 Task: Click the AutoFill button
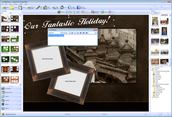coord(155,13)
